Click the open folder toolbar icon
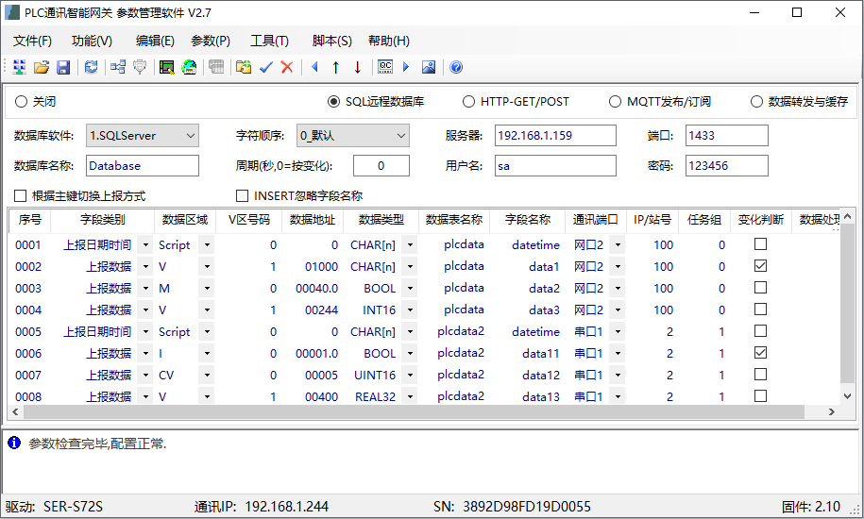Image resolution: width=864 pixels, height=519 pixels. pyautogui.click(x=41, y=67)
